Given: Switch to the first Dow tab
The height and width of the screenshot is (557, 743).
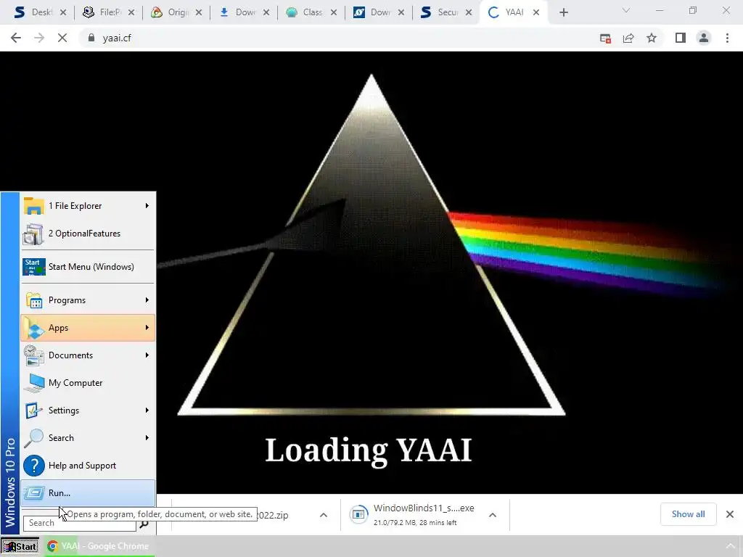Looking at the screenshot, I should click(244, 12).
